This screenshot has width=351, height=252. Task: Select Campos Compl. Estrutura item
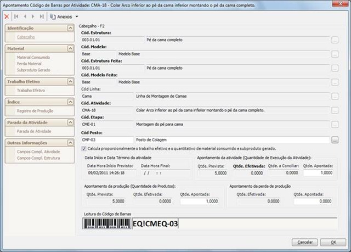click(x=38, y=158)
